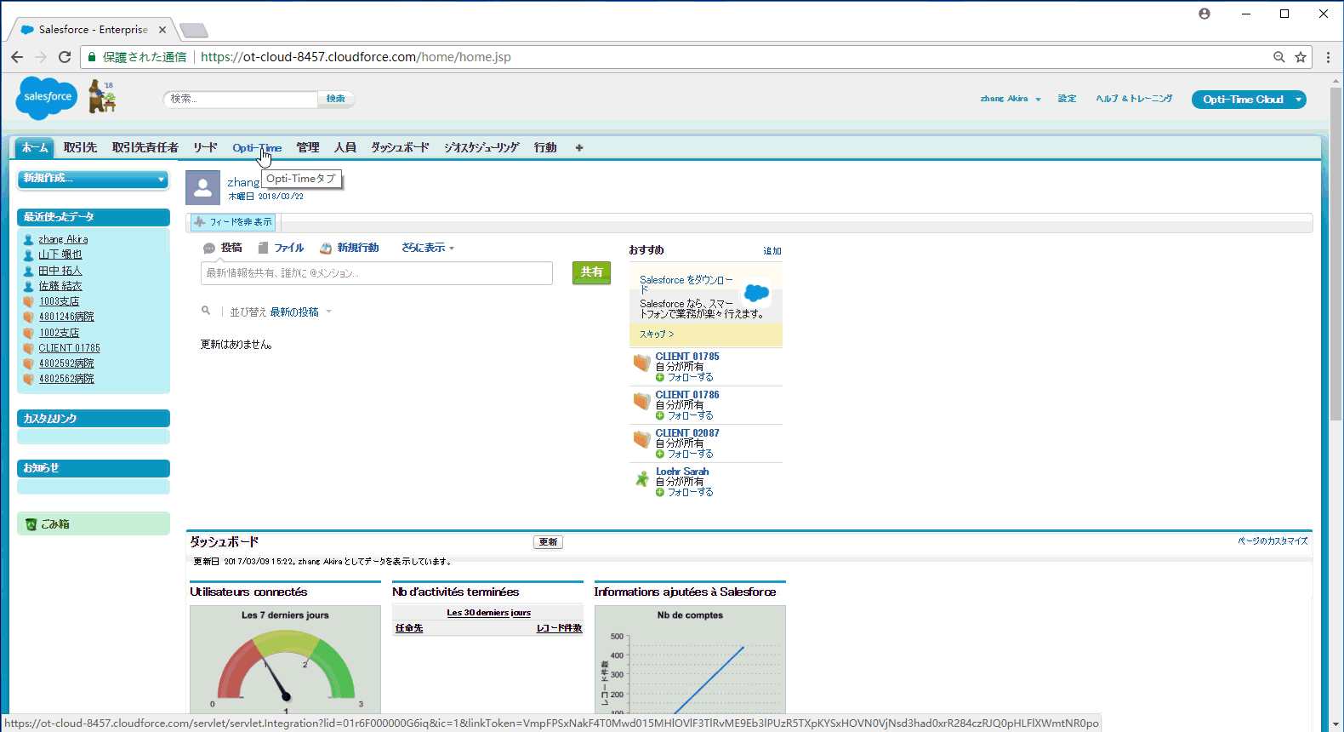Expand the さらに表示 feed options menu
Viewport: 1344px width, 732px height.
point(428,248)
